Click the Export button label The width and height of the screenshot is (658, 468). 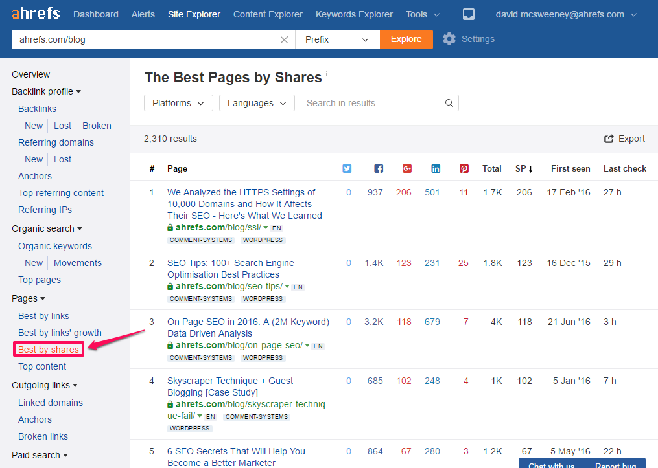pos(631,139)
